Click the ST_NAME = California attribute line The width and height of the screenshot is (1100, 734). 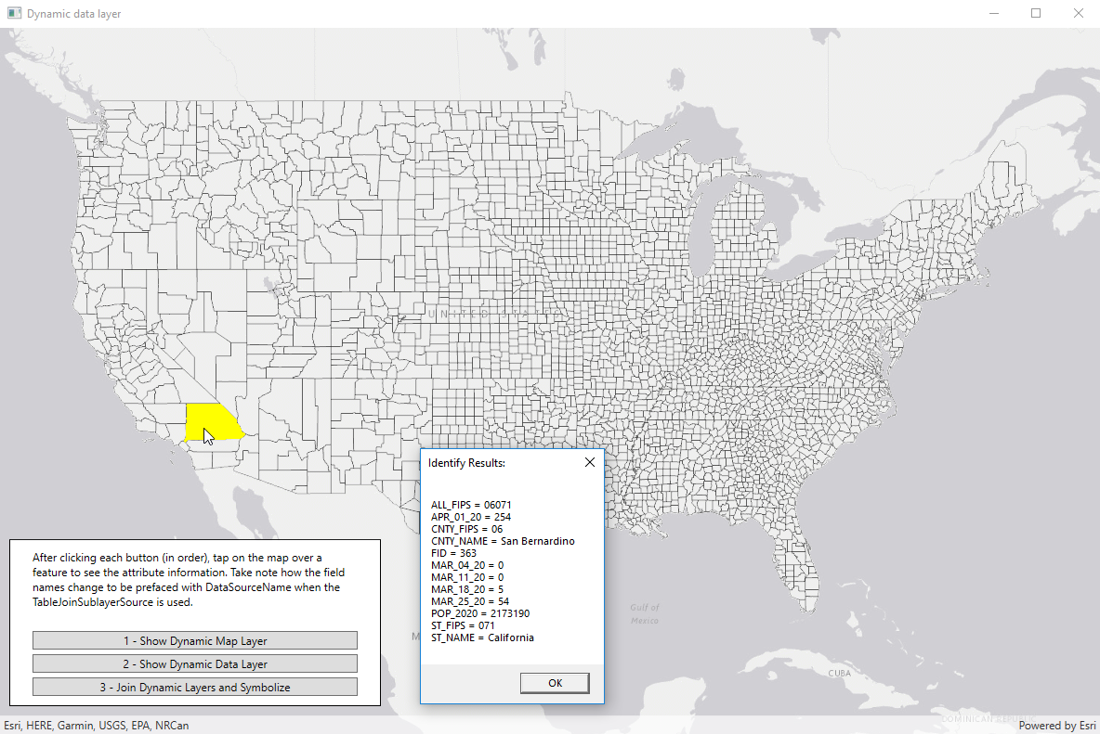click(x=482, y=637)
